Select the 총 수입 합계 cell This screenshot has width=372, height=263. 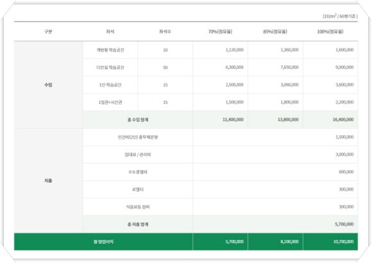coord(138,119)
